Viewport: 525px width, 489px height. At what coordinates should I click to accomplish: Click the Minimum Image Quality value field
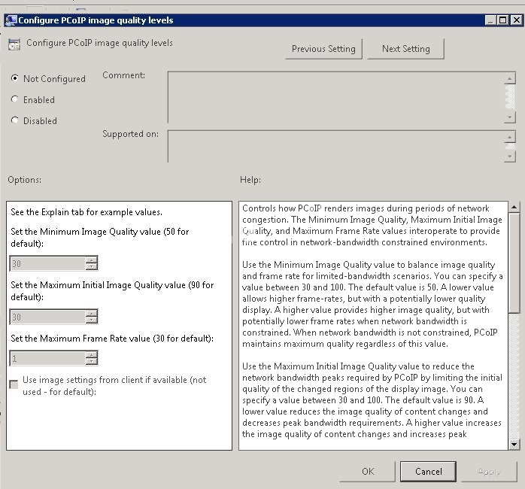[47, 263]
